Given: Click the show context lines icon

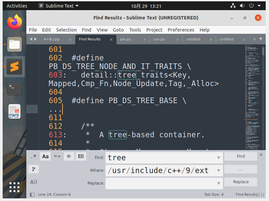Looking at the screenshot, I should click(x=69, y=157).
